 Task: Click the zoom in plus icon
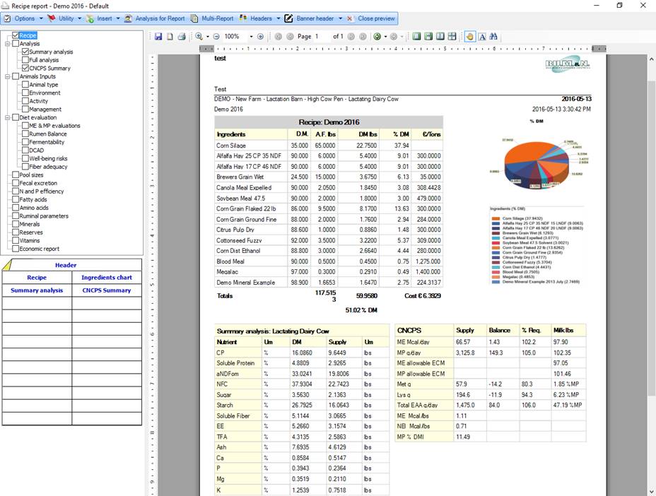pos(260,36)
